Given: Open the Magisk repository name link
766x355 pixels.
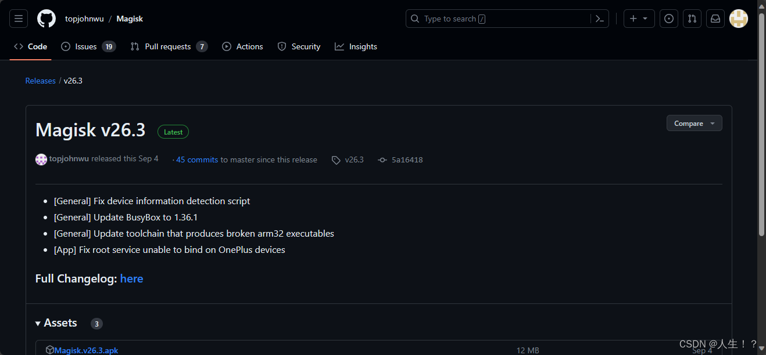Looking at the screenshot, I should [130, 19].
